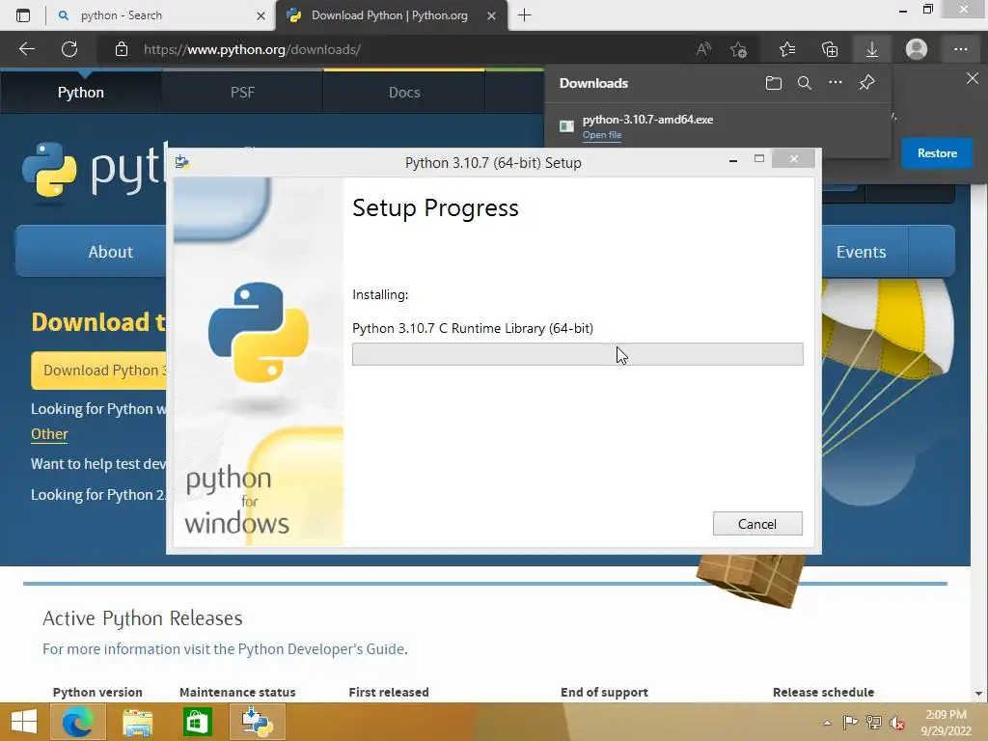988x741 pixels.
Task: Click Open file under python-3.10.7-amd64.exe
Action: [602, 135]
